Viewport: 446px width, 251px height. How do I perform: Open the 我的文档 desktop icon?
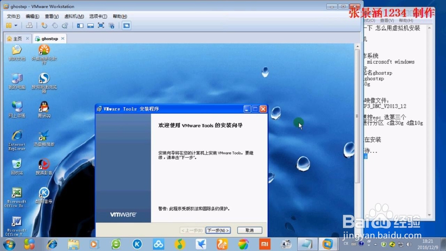tap(17, 53)
